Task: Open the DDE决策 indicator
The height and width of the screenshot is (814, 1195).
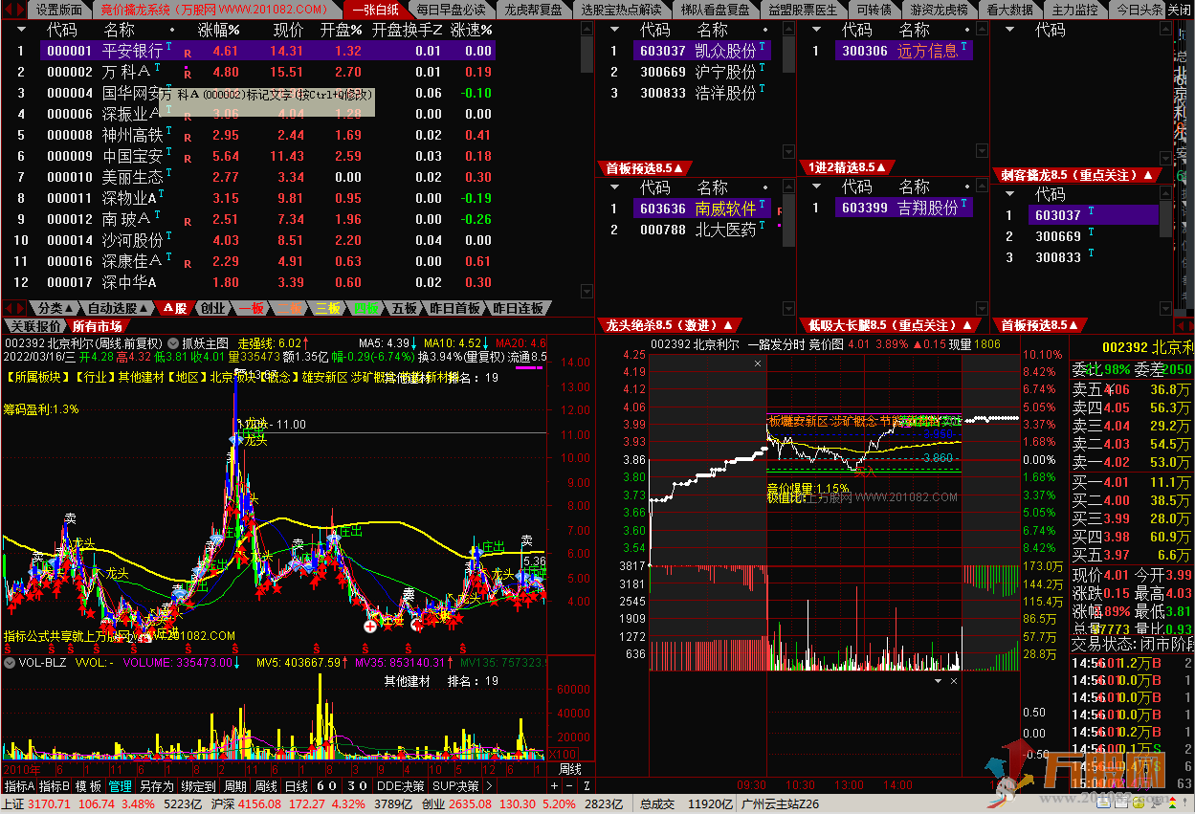Action: 401,785
